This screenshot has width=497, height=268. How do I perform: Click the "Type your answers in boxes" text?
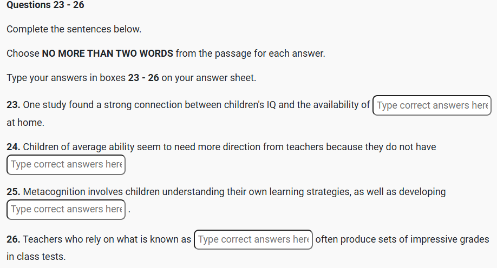[x=66, y=78]
